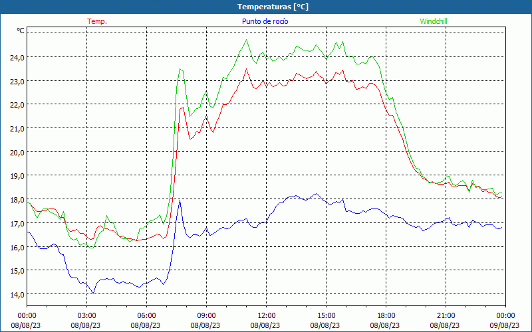This screenshot has height=332, width=532.
Task: Click the '°C' unit label on y-axis
Action: (x=21, y=31)
